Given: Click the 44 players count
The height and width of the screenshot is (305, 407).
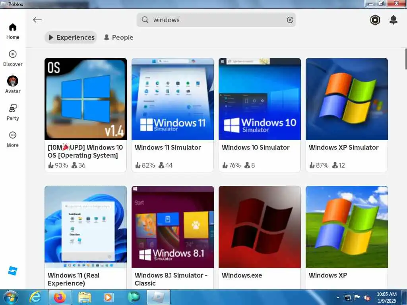Looking at the screenshot, I should click(x=166, y=165).
